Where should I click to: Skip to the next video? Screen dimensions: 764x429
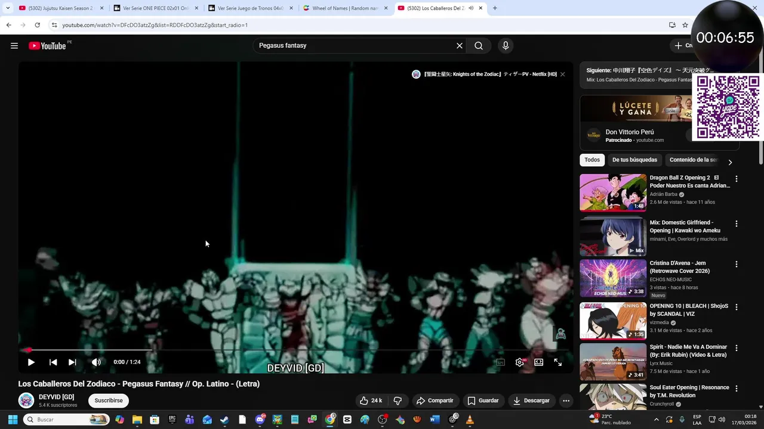click(x=72, y=362)
